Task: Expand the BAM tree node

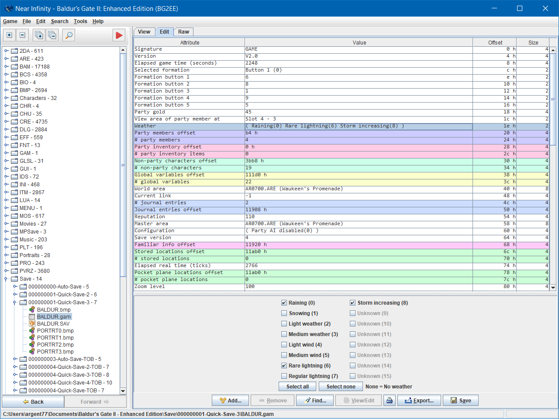Action: 7,67
